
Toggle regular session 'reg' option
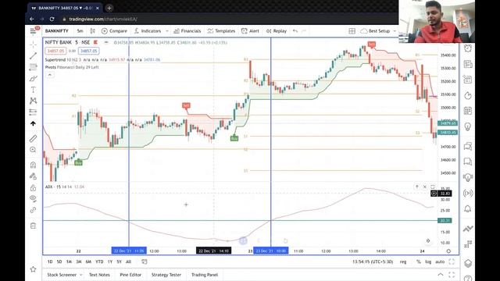403,261
